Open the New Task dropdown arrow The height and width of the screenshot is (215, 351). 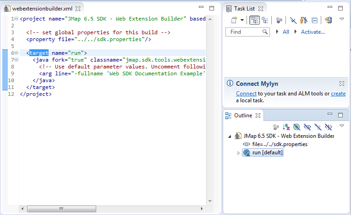241,20
